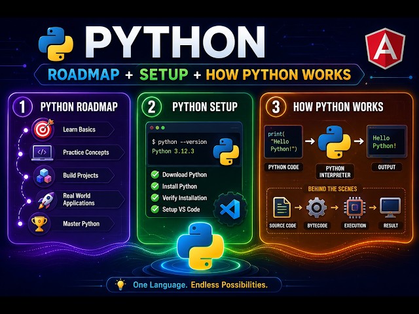Click the number 1 circle badge
Image resolution: width=419 pixels, height=314 pixels.
(22, 107)
